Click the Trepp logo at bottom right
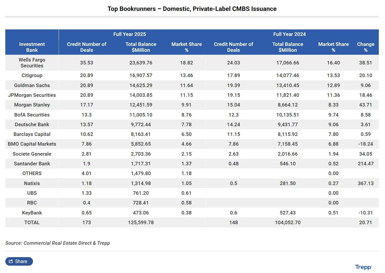The image size is (385, 273). 363,267
